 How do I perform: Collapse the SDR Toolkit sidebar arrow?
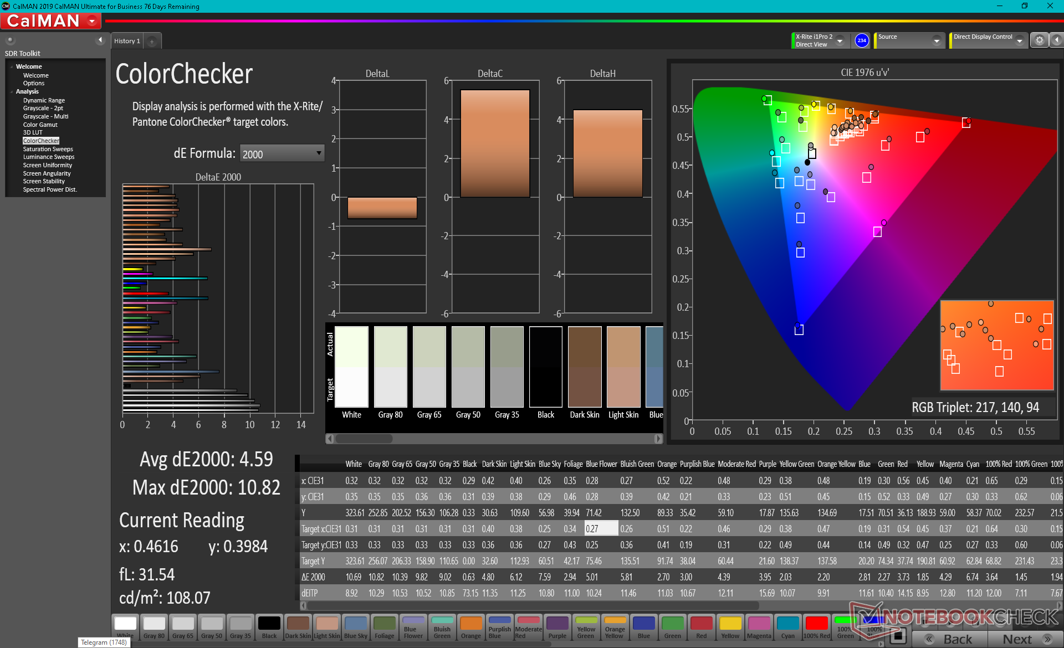point(100,40)
